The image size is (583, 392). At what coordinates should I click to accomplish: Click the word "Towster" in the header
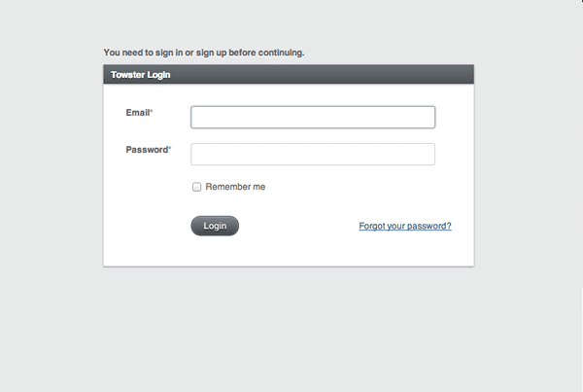tap(129, 74)
